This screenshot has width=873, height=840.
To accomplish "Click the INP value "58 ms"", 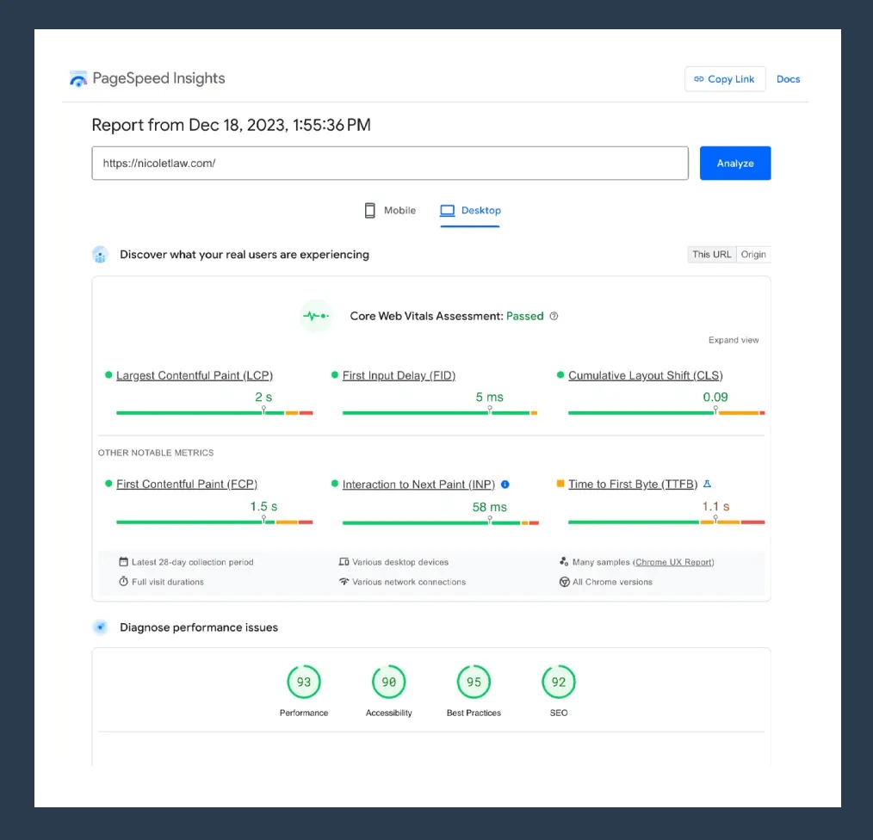I will coord(489,507).
